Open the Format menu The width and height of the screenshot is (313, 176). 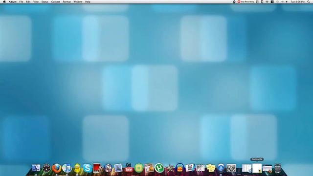coord(67,2)
